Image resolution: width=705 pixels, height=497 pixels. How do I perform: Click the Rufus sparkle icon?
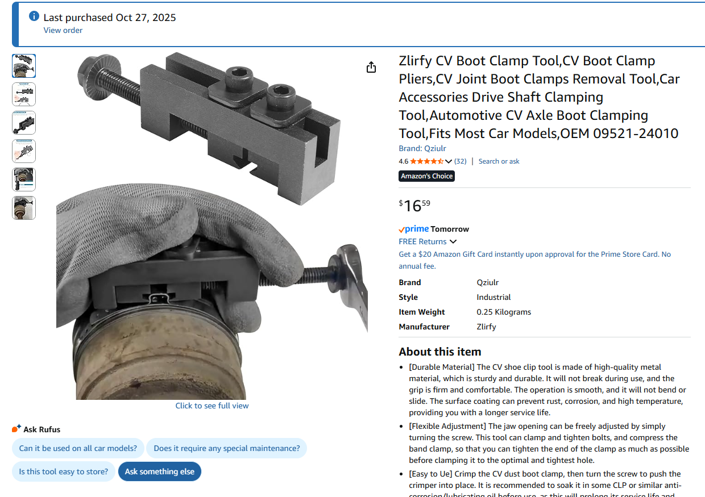click(16, 429)
